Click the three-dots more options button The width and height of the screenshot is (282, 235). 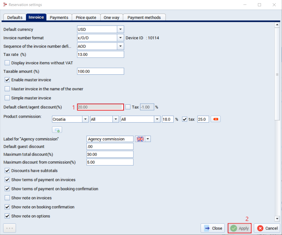point(10,228)
